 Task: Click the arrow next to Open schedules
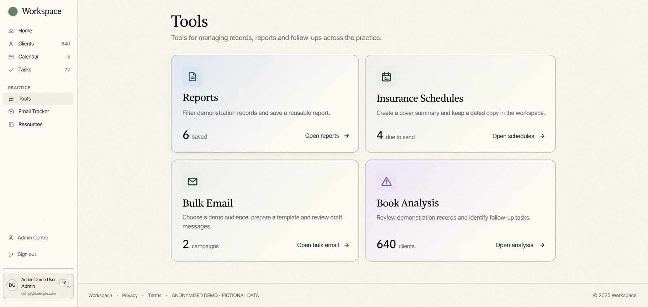tap(542, 136)
